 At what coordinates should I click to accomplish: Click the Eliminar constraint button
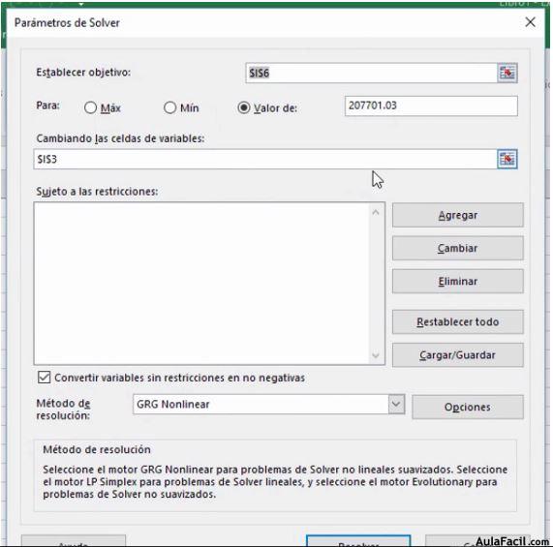click(x=458, y=282)
